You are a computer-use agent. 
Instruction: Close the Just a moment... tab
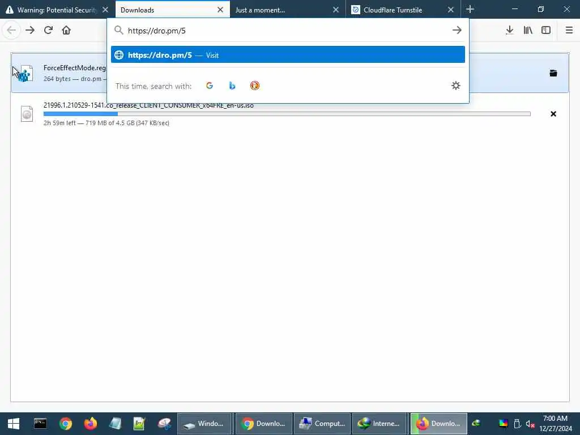coord(335,10)
